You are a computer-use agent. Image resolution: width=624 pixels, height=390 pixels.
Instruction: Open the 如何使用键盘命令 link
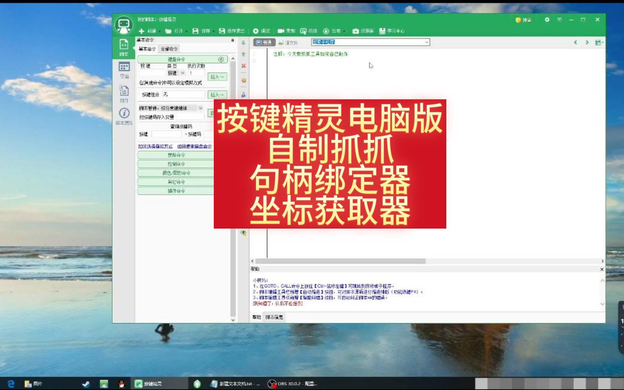pos(195,146)
